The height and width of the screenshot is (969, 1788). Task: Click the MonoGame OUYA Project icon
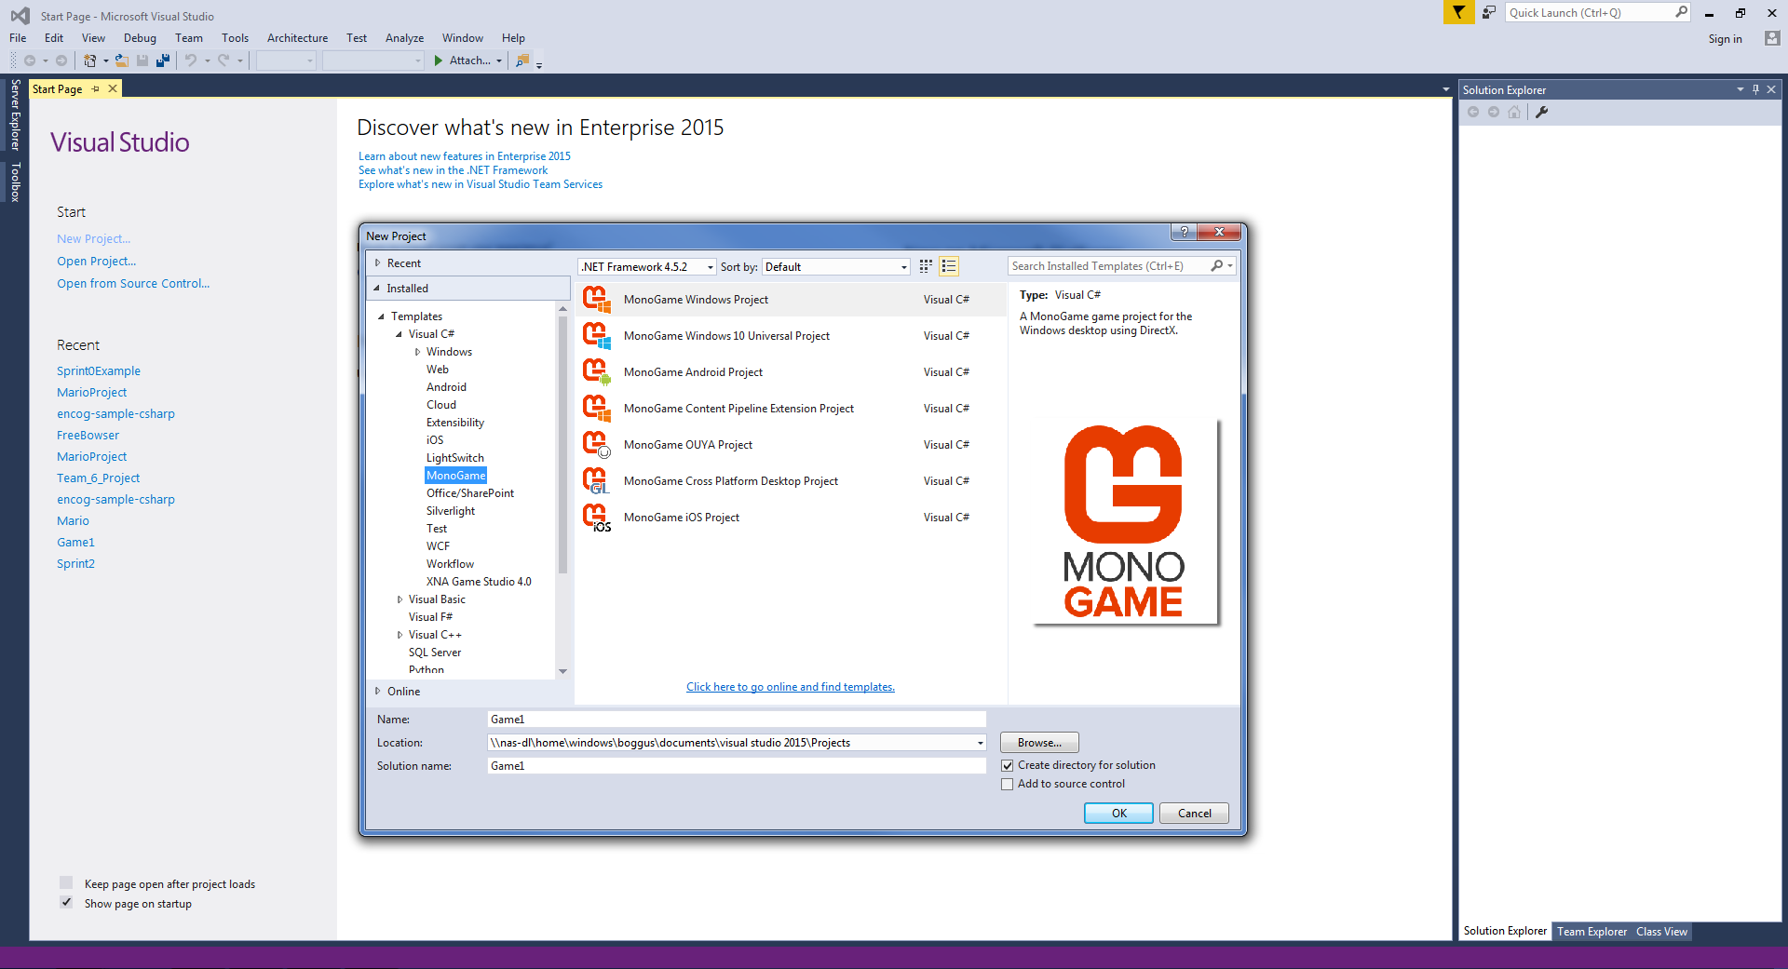(x=597, y=445)
